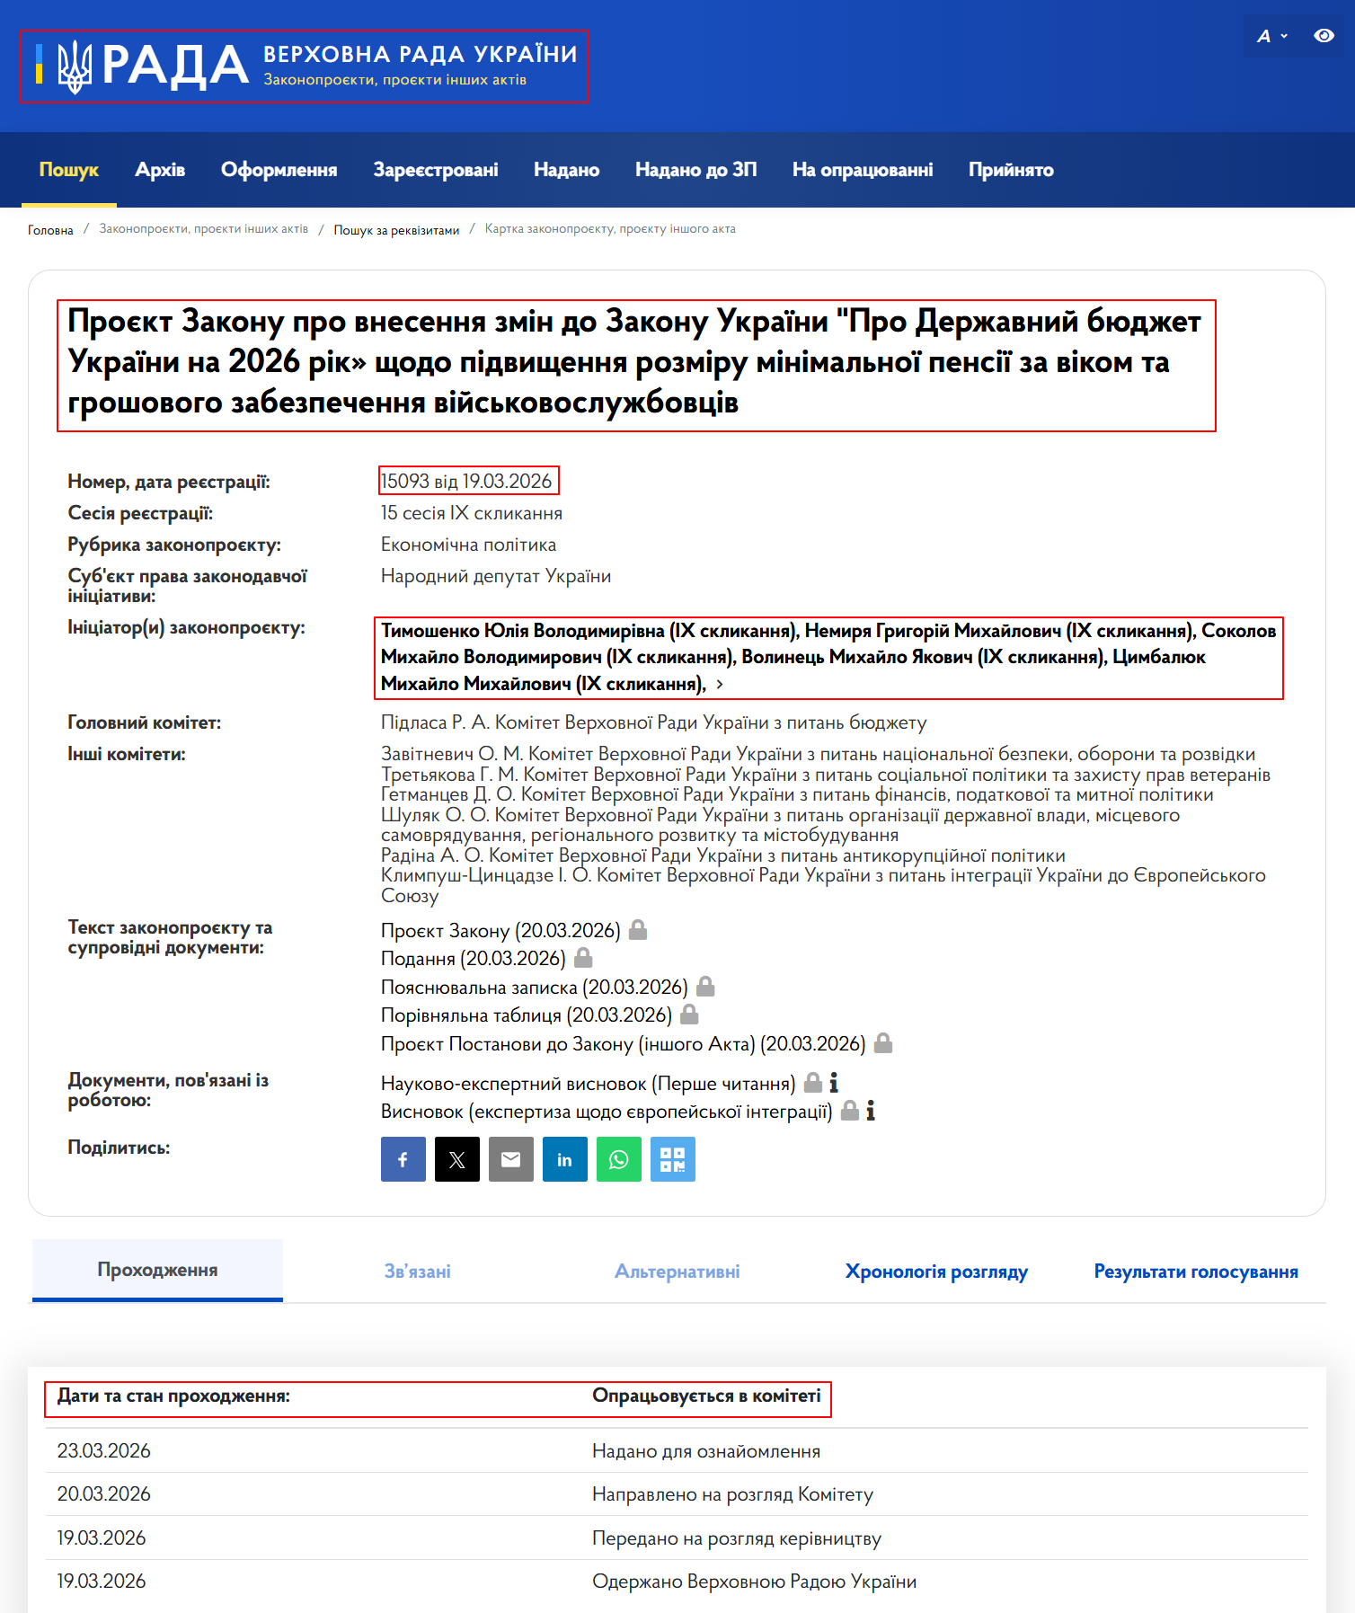Open the font size A dropdown

(x=1271, y=36)
